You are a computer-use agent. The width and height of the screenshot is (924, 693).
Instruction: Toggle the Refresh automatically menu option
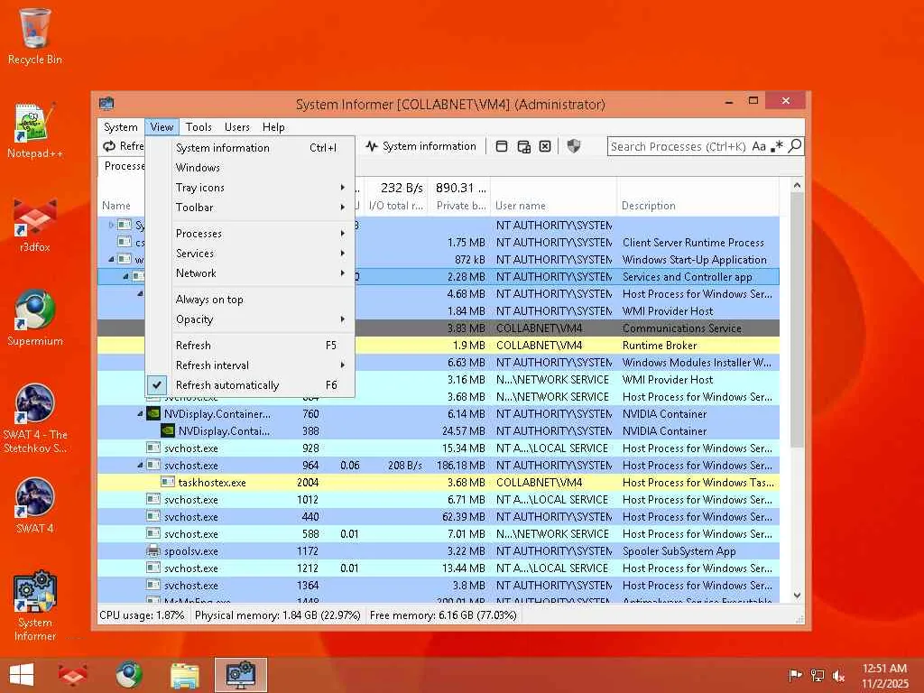coord(250,384)
